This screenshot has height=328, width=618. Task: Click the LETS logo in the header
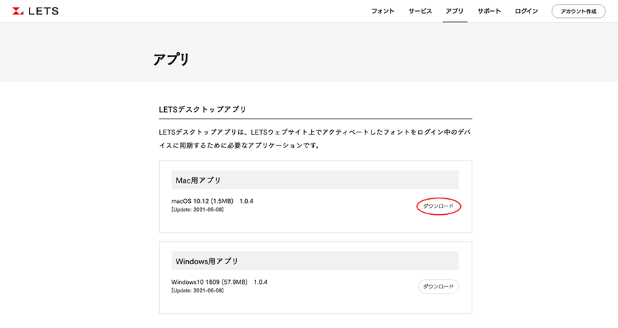[x=36, y=11]
